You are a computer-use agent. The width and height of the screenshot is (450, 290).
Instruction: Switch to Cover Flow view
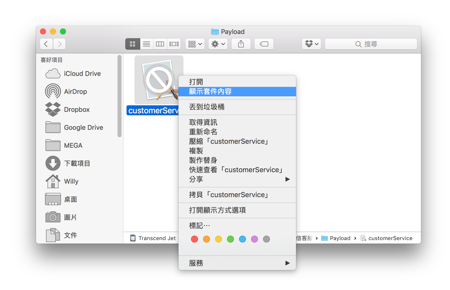click(174, 44)
